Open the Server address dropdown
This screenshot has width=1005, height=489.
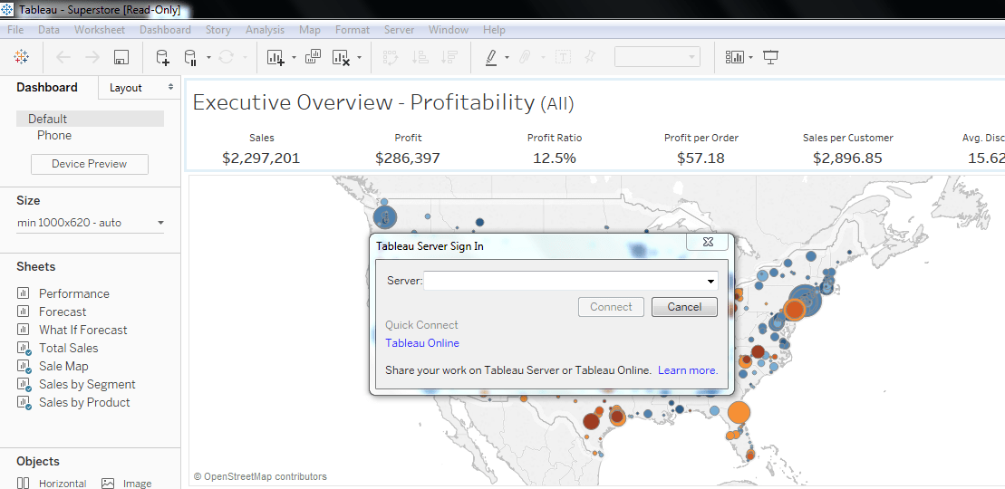710,281
